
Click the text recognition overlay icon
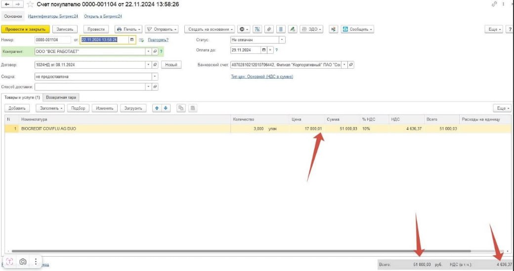point(9,262)
